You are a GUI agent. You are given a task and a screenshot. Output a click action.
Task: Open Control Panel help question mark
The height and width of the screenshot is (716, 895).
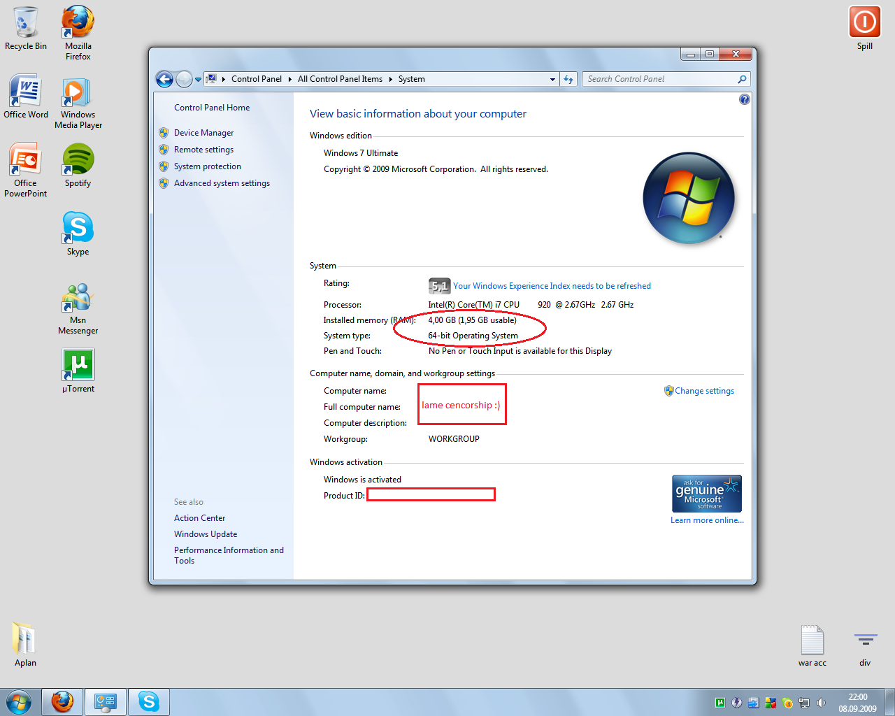(x=745, y=99)
